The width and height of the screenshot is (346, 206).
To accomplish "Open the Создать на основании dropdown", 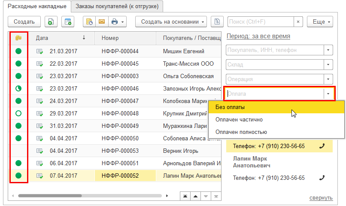I will tap(171, 21).
